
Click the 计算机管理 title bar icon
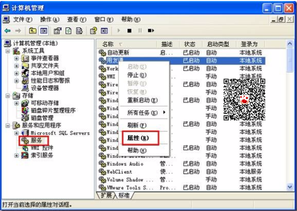pos(6,8)
